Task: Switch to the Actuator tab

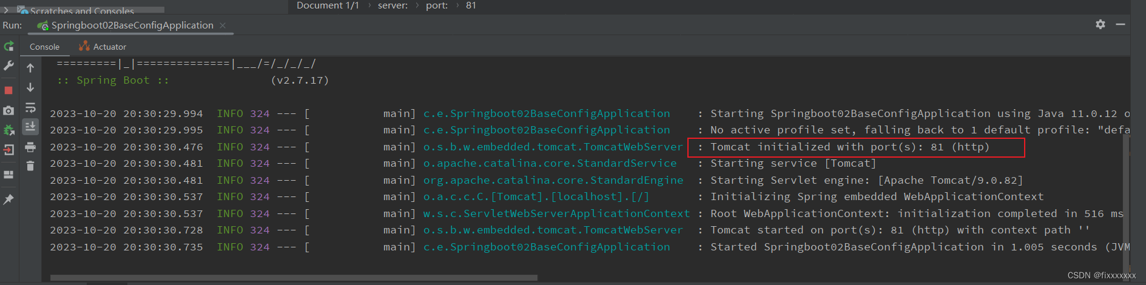Action: (x=103, y=47)
